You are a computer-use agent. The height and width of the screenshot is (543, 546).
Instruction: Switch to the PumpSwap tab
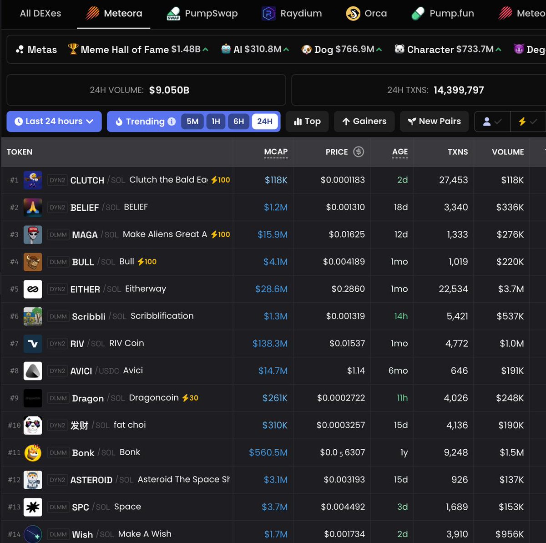[x=202, y=14]
